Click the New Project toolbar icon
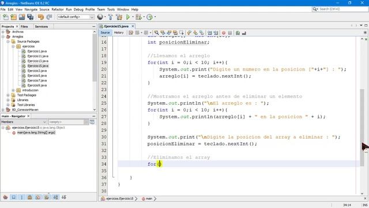 click(13, 17)
